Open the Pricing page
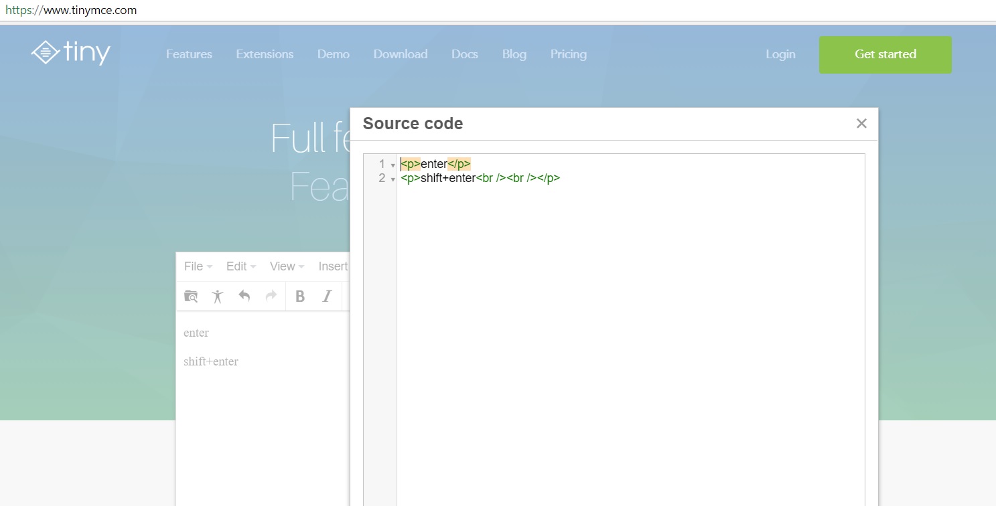Screen dimensions: 996x506 coord(567,54)
